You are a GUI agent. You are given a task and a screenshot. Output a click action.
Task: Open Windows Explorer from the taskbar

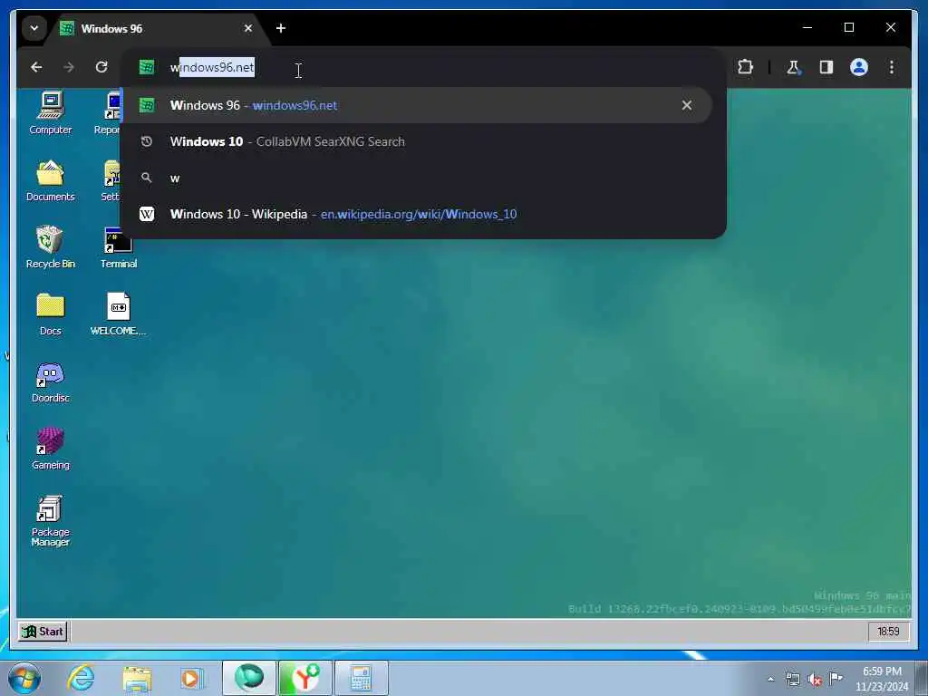pos(138,678)
